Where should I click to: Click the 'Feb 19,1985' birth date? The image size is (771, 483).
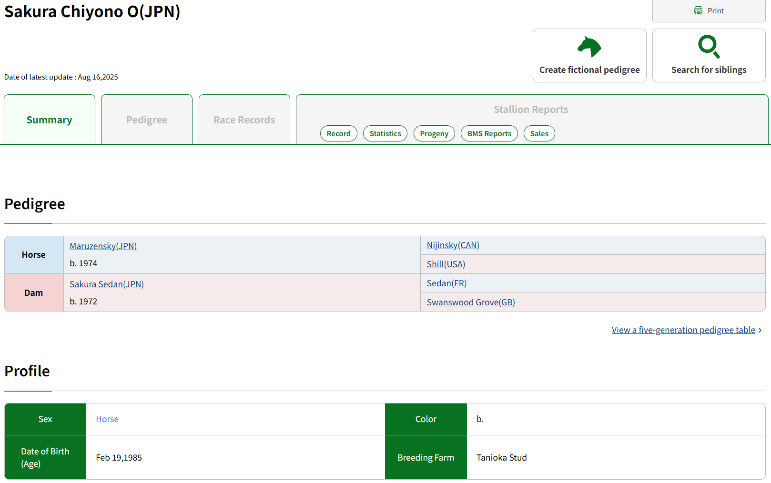click(119, 458)
